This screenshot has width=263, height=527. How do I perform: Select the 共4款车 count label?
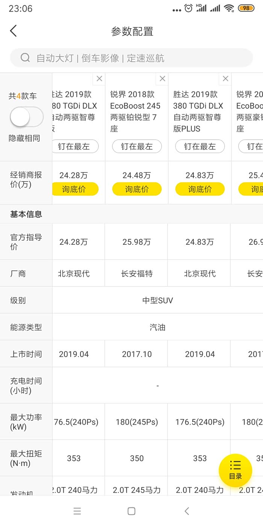23,96
